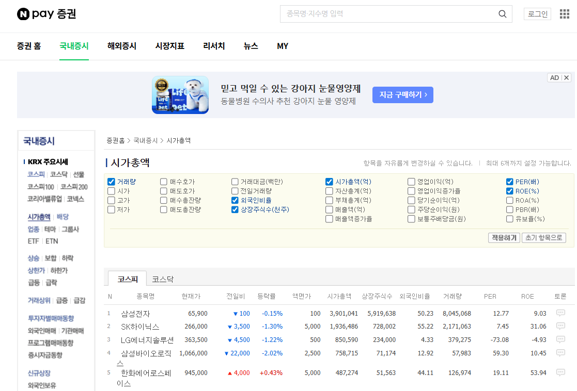577x391 pixels.
Task: Uncheck the ROE(%) checkbox
Action: point(510,191)
